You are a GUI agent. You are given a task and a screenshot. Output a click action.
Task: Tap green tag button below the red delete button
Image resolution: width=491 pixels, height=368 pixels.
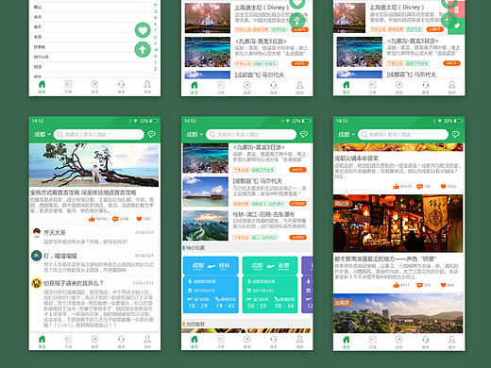point(457,26)
